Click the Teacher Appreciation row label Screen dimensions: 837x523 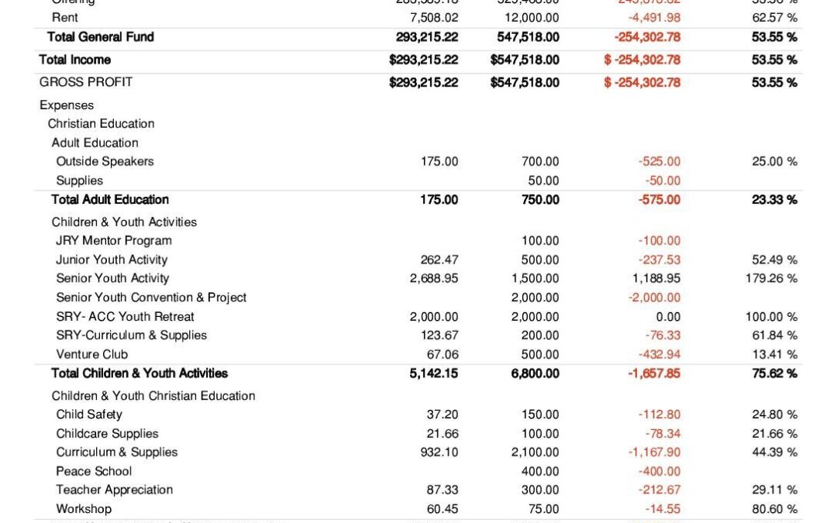coord(114,490)
